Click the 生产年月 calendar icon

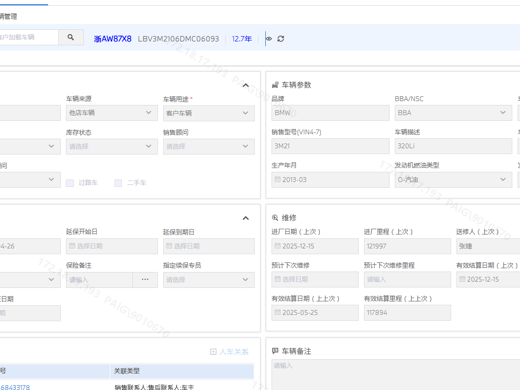pos(277,180)
